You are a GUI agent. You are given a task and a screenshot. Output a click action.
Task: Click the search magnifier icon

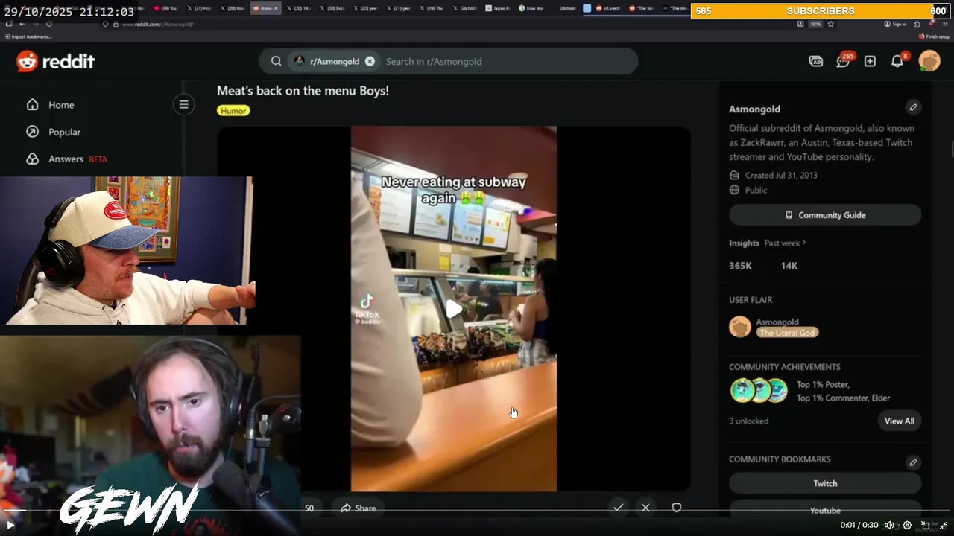pyautogui.click(x=277, y=61)
